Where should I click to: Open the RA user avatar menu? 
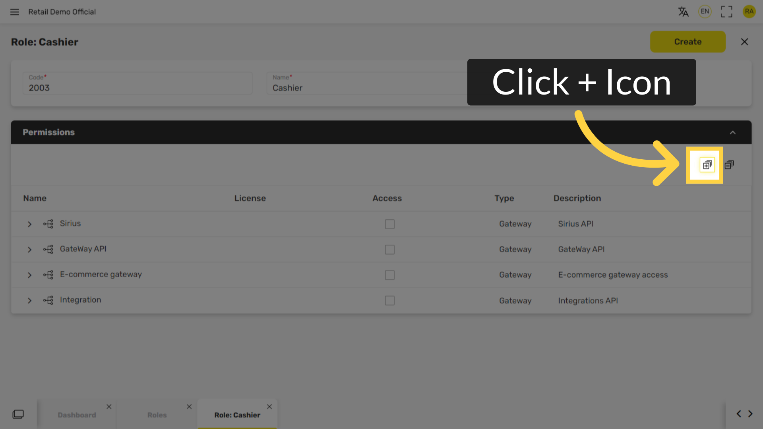(749, 12)
